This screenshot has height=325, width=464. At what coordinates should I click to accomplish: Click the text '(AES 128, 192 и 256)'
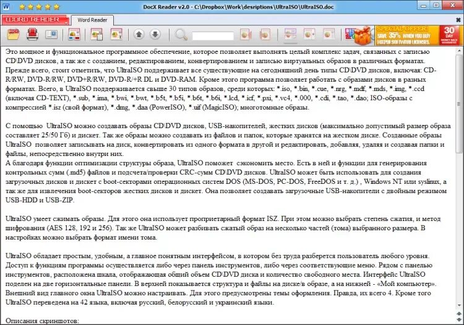click(79, 228)
